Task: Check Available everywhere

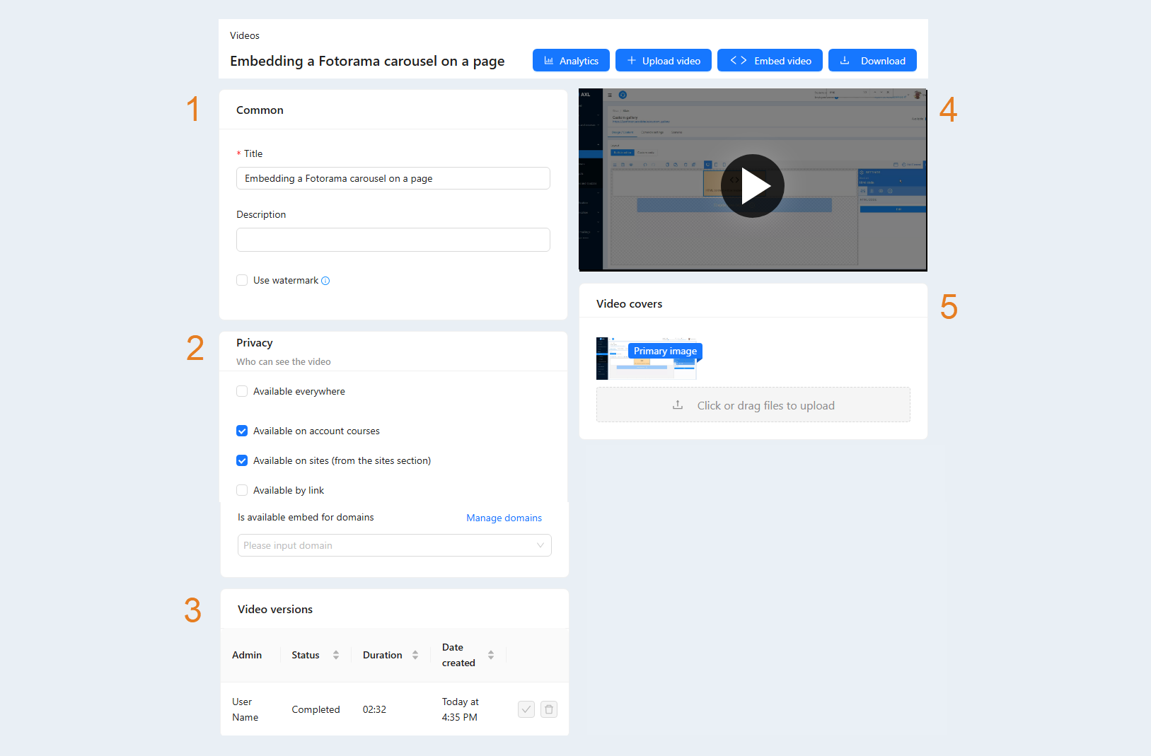Action: 242,391
